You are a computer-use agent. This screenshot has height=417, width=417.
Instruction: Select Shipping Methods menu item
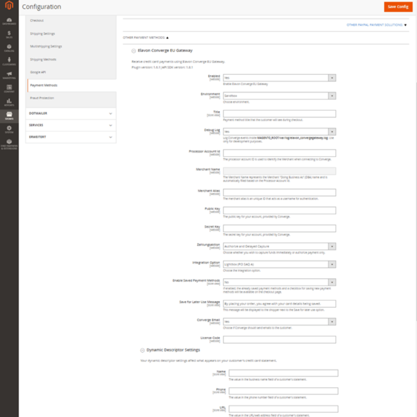coord(43,60)
